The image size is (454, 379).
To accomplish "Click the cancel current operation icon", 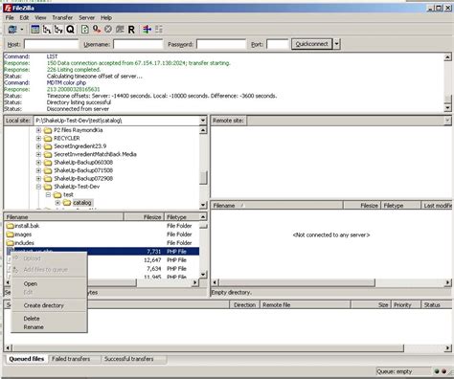I will (108, 30).
